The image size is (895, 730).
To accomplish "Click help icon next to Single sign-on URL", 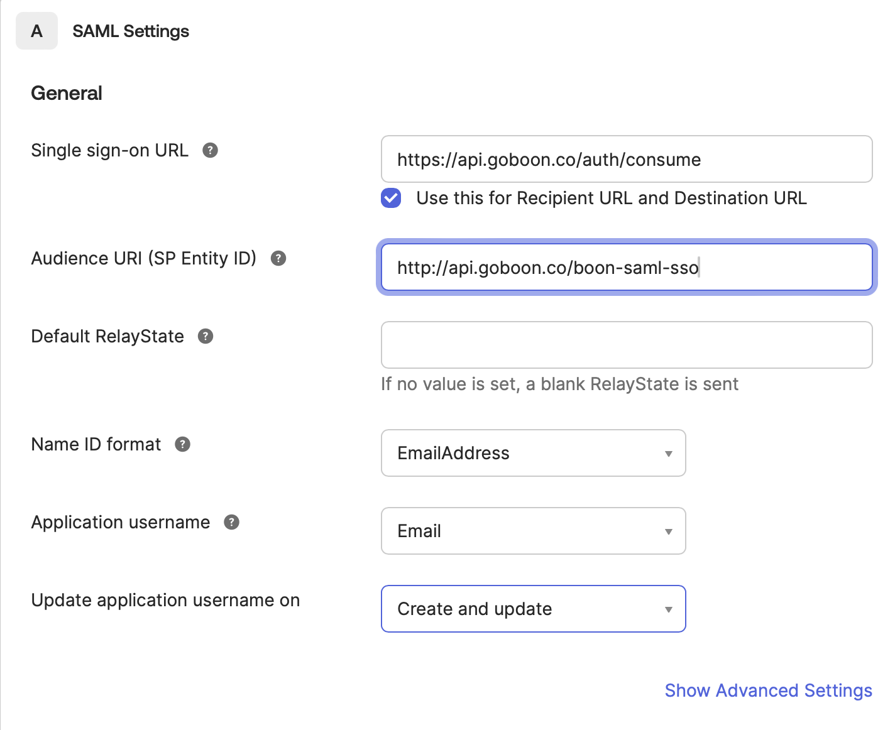I will coord(210,150).
